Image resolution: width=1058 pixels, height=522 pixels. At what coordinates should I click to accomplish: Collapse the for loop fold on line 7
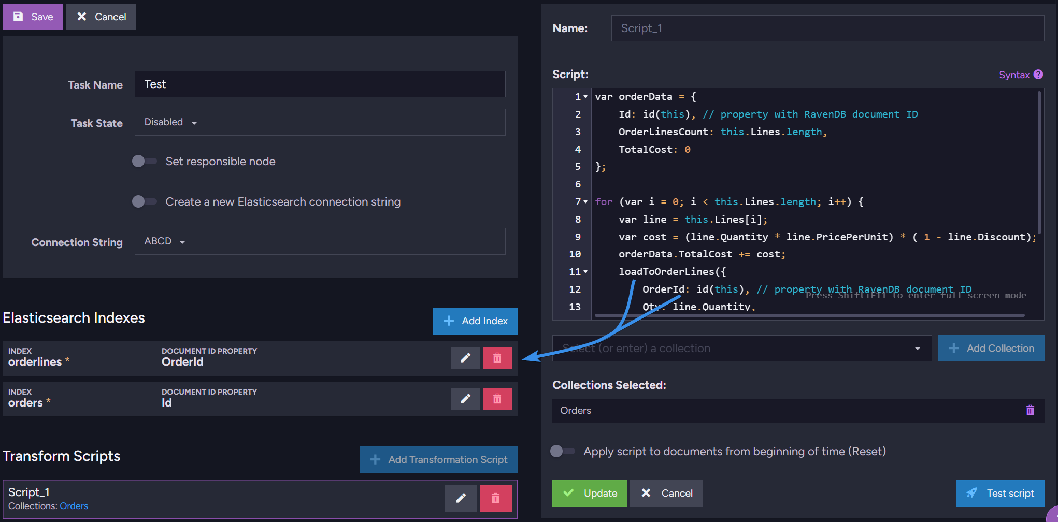pyautogui.click(x=585, y=202)
